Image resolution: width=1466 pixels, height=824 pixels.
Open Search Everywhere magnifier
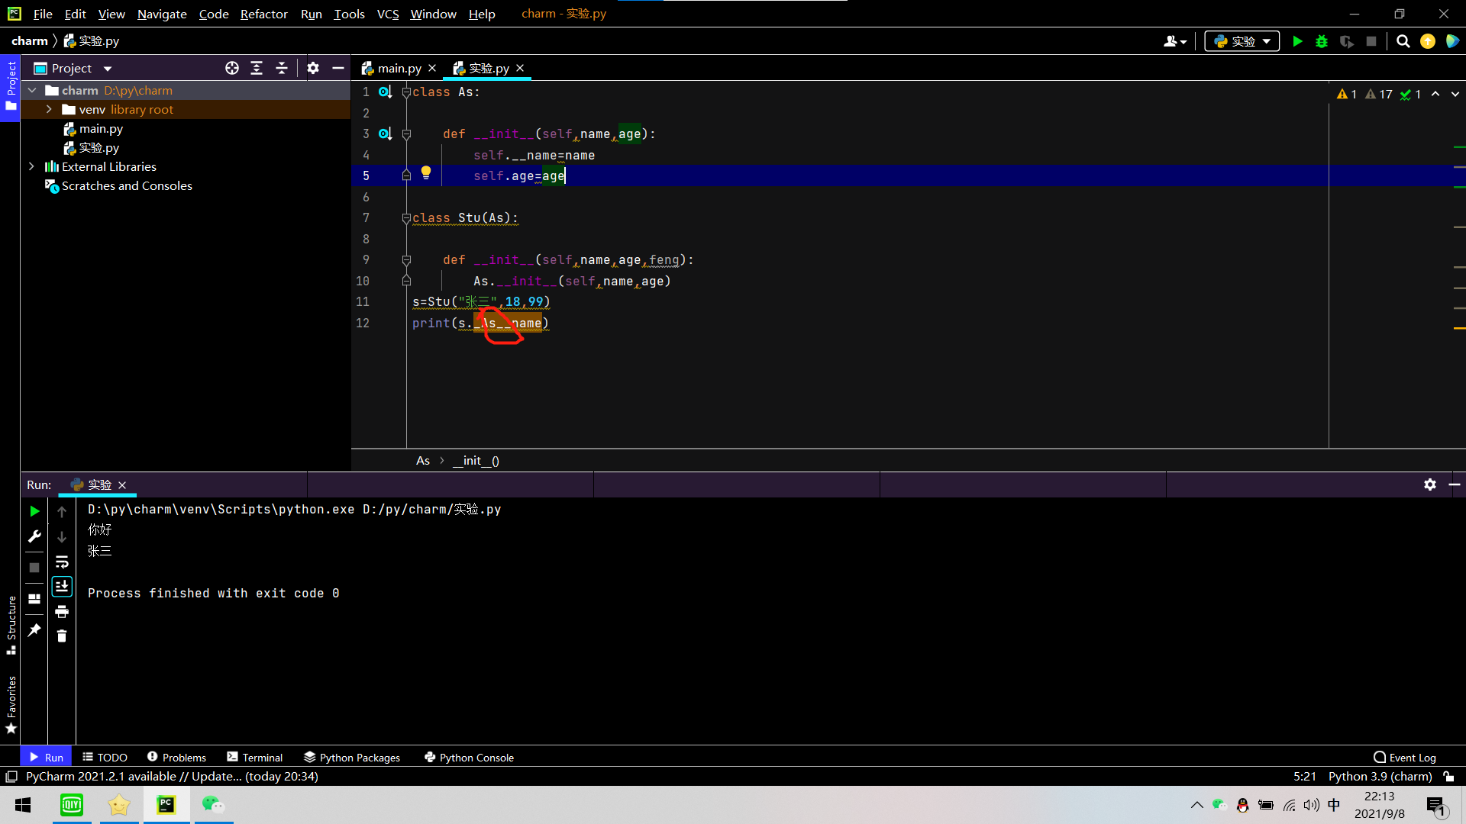coord(1403,41)
